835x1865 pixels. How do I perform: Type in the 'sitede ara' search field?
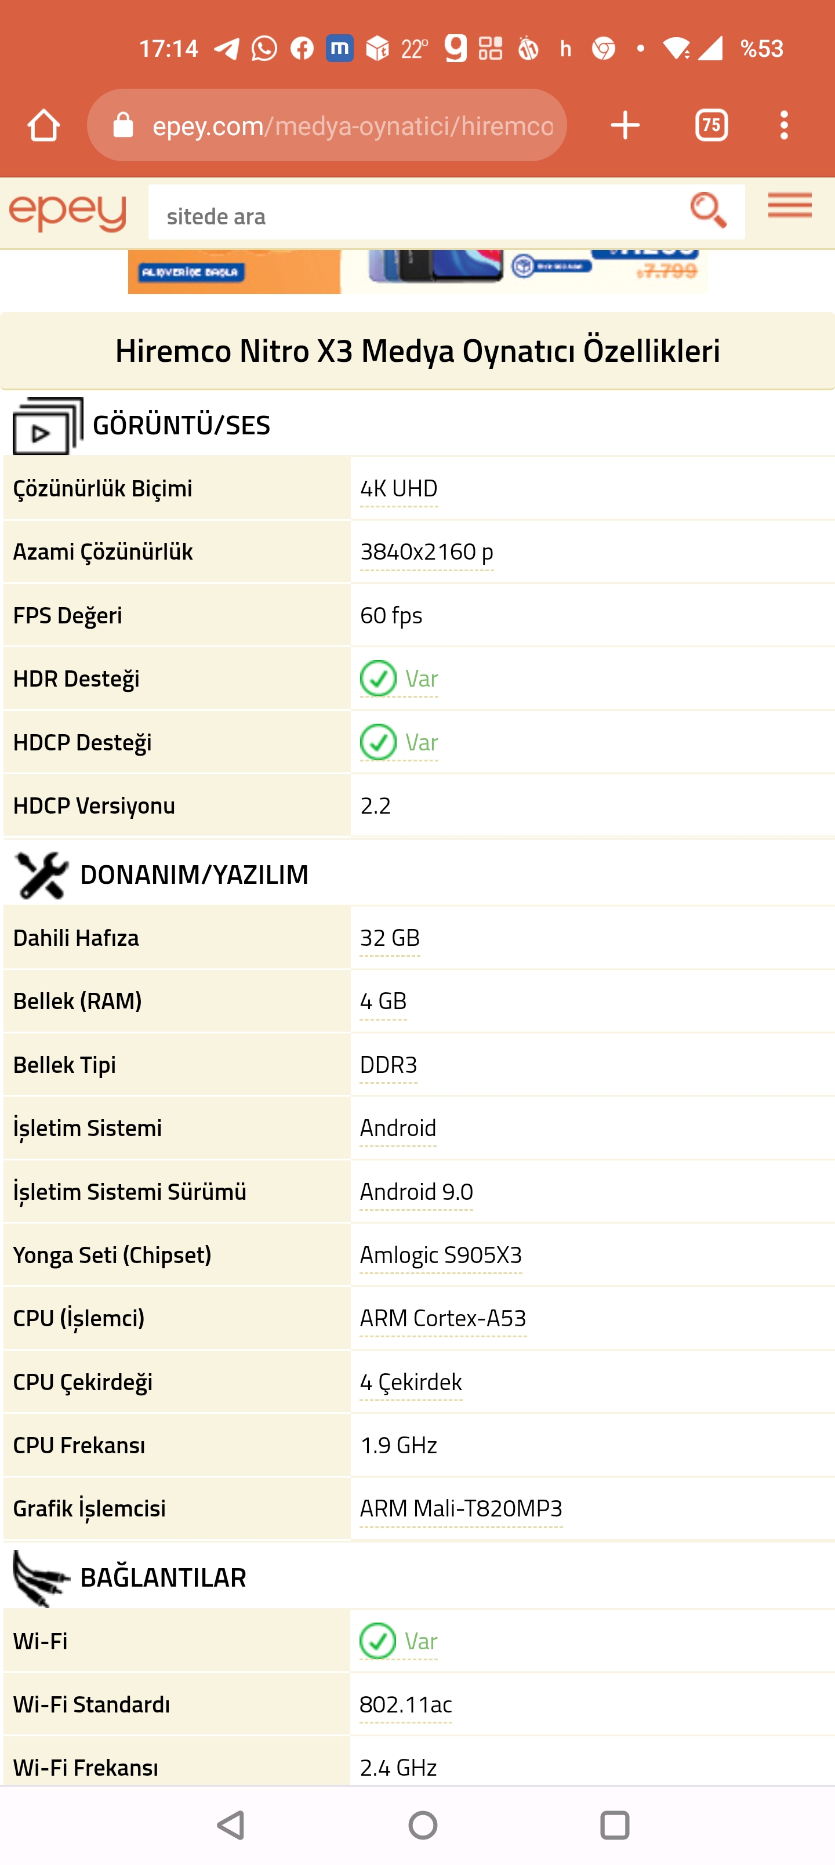(413, 215)
